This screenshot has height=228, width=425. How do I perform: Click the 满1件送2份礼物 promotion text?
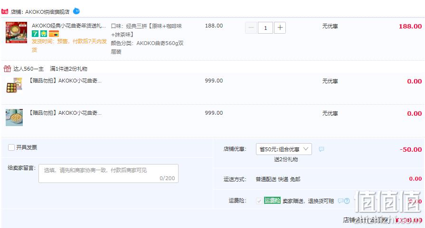68,69
